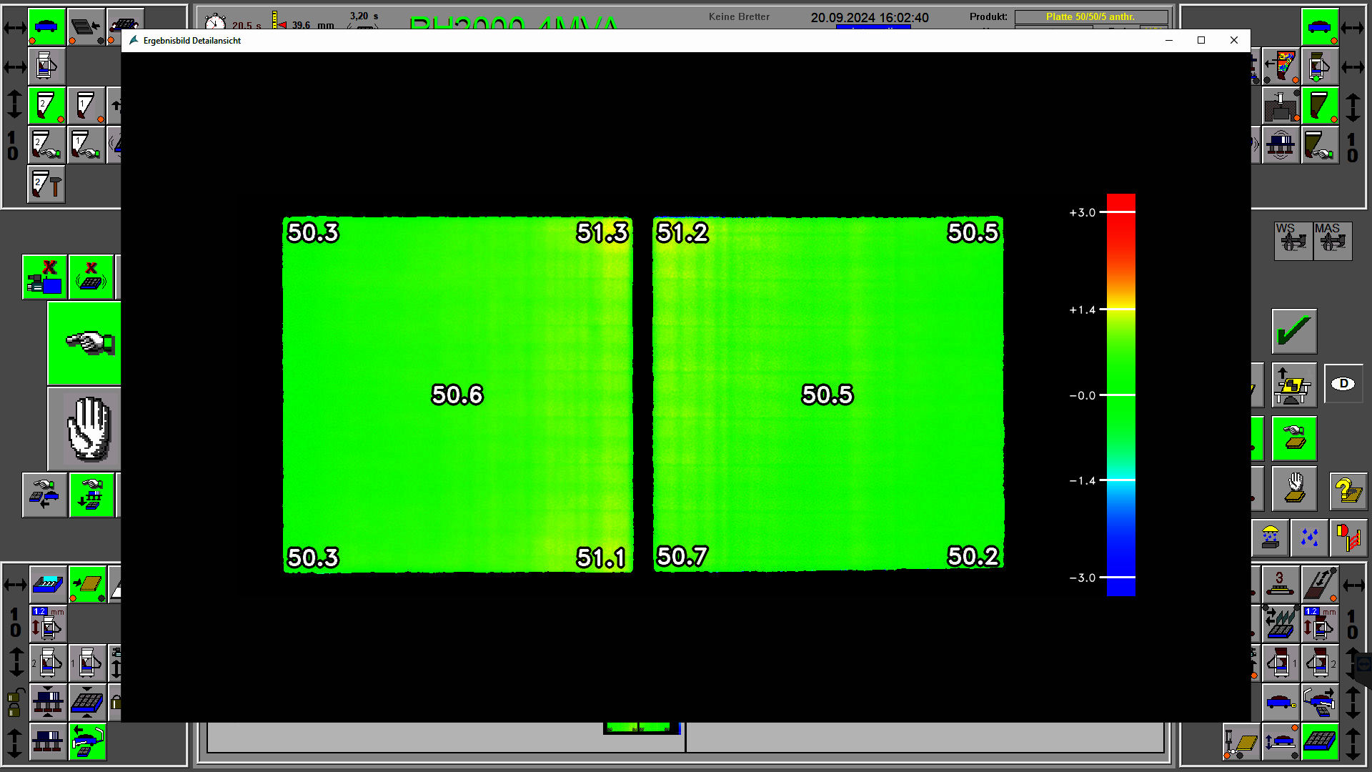
Task: Click the 1.2 mm filler box height adjuster
Action: [48, 623]
